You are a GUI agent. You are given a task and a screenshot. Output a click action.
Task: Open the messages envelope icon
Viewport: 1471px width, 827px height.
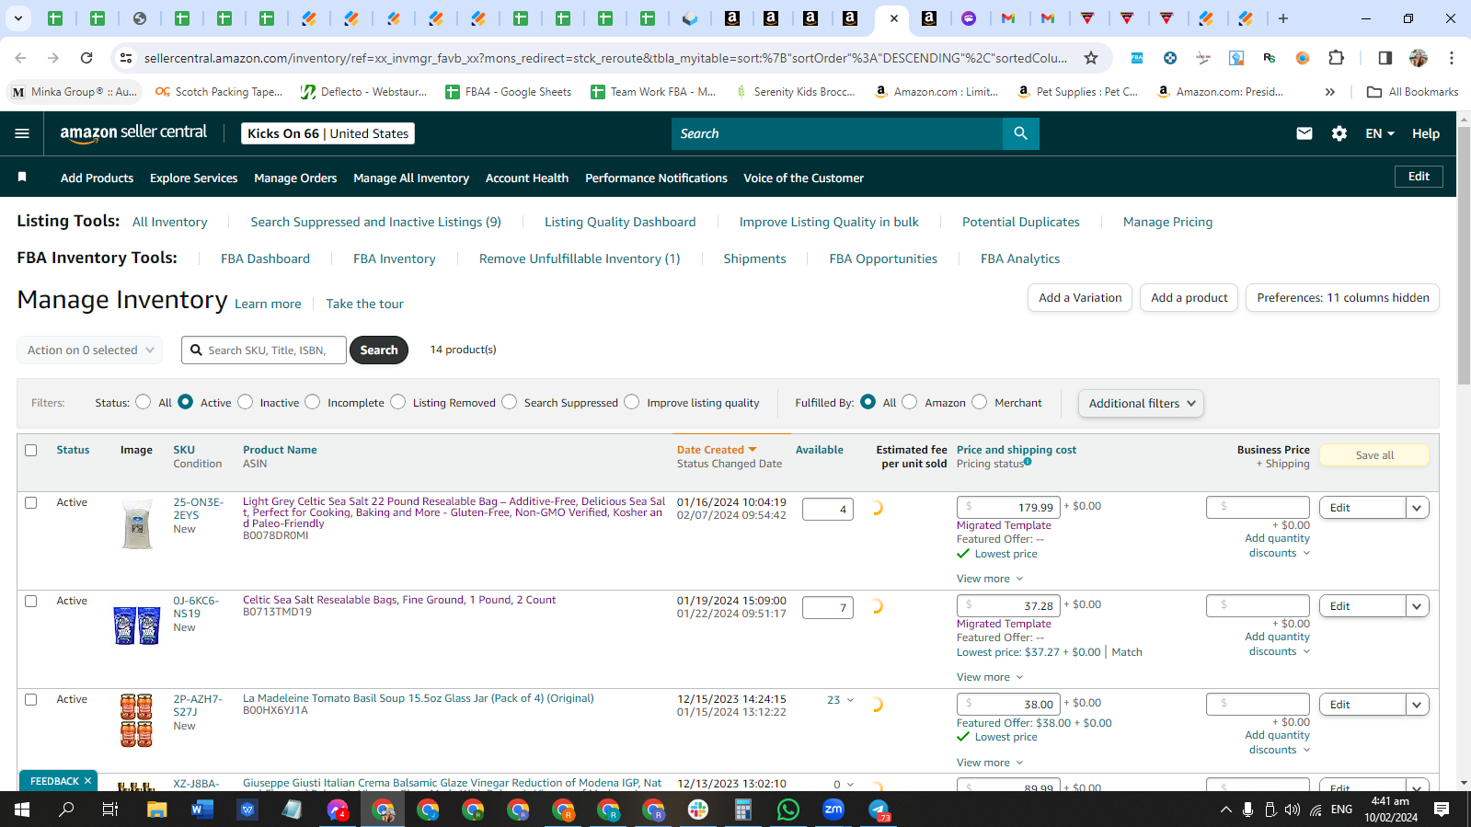point(1304,133)
